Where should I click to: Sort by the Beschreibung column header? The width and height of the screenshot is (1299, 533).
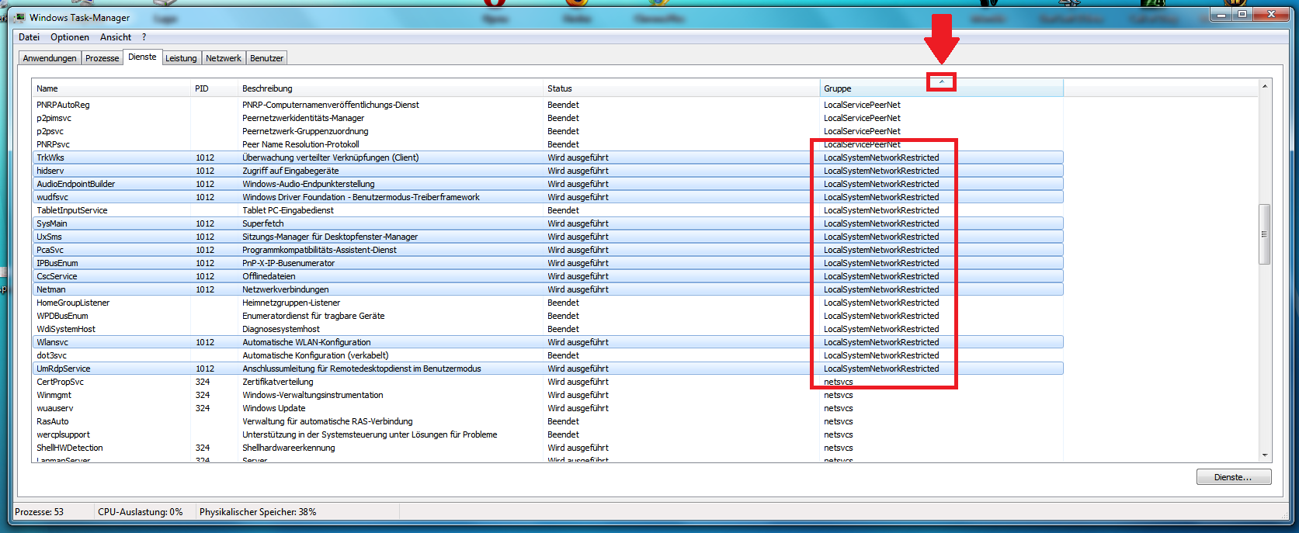tap(391, 88)
